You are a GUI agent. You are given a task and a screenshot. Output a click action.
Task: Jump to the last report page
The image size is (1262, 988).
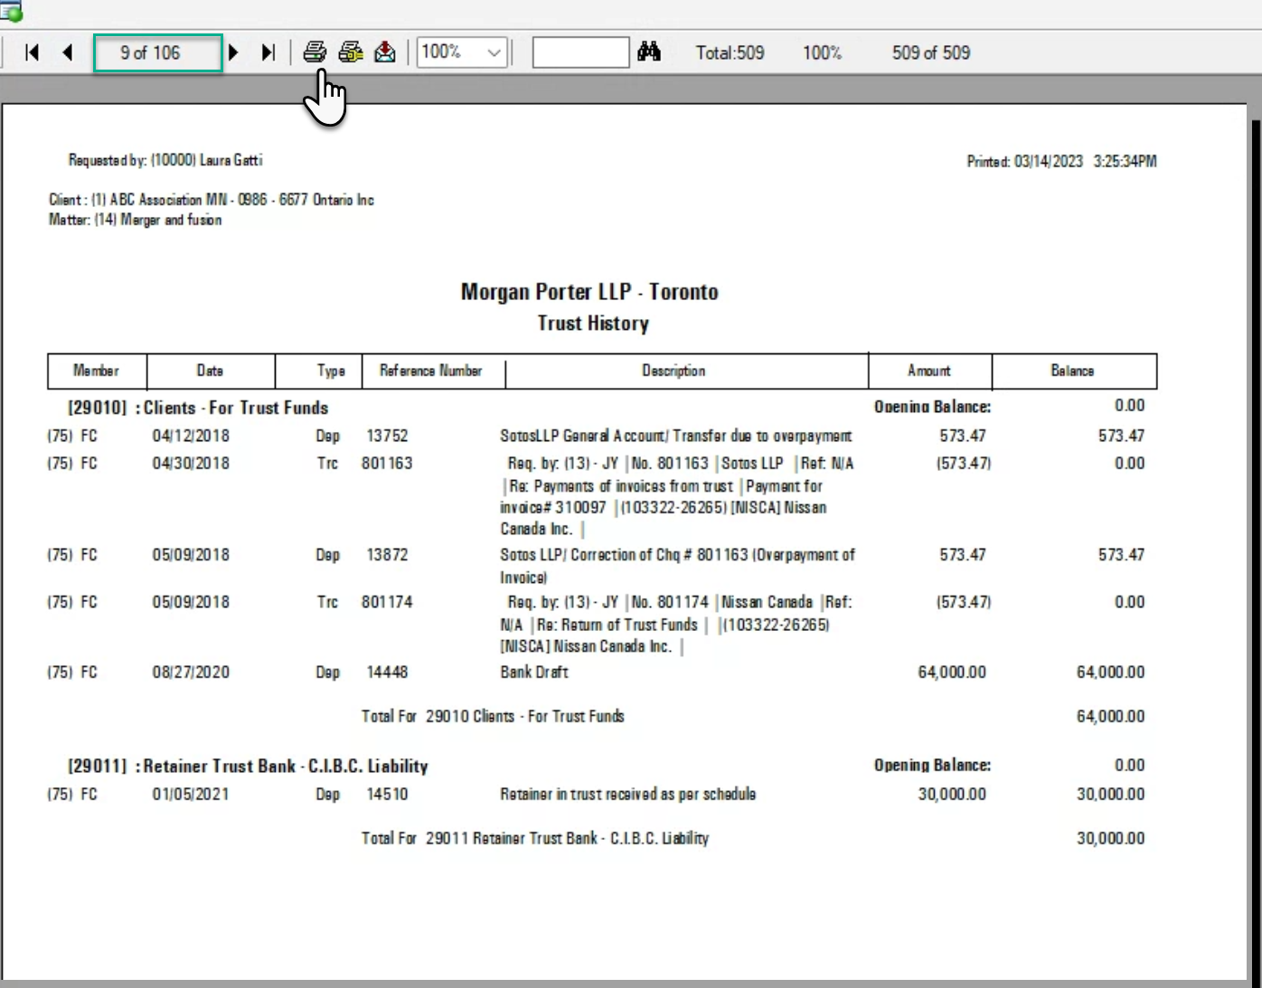click(x=268, y=52)
